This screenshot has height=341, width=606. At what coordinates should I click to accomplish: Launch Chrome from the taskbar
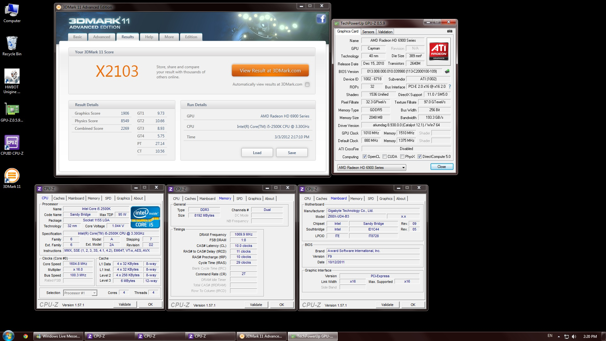click(x=25, y=336)
